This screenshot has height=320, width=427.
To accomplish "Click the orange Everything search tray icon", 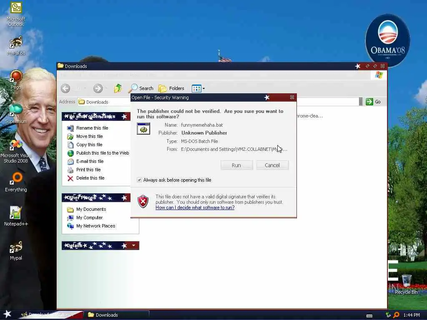I will click(396, 315).
